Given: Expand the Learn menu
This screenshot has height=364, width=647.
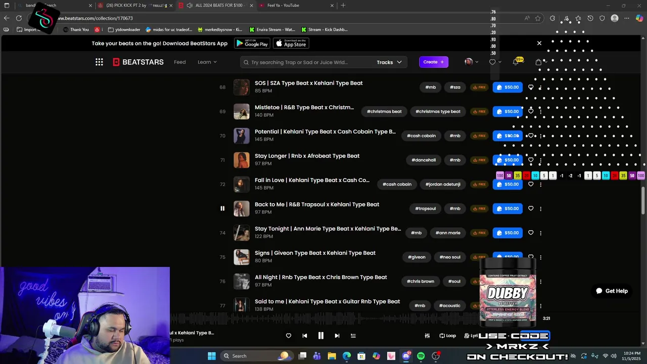Looking at the screenshot, I should (207, 62).
